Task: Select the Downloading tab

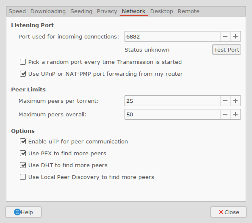Action: pyautogui.click(x=48, y=11)
